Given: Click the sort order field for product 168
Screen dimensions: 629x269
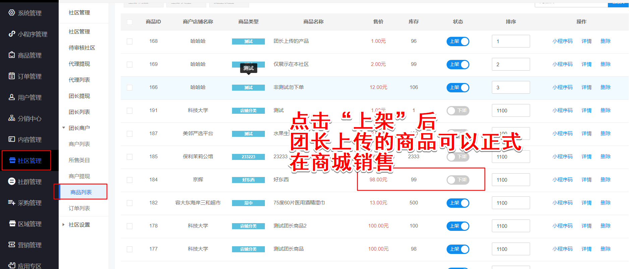Looking at the screenshot, I should pos(511,41).
